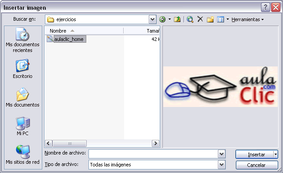Click the Search the Web icon

pos(190,19)
